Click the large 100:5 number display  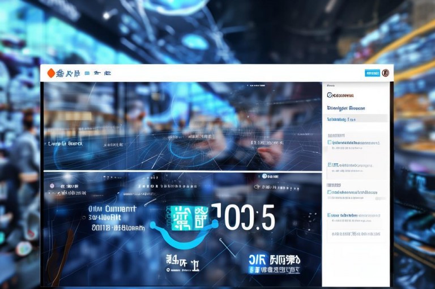[x=244, y=217]
